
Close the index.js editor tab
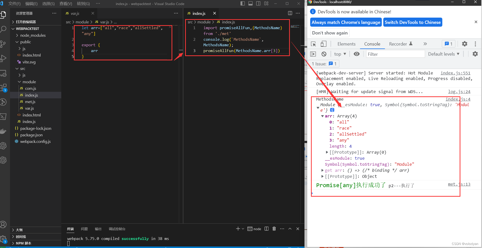coord(215,13)
